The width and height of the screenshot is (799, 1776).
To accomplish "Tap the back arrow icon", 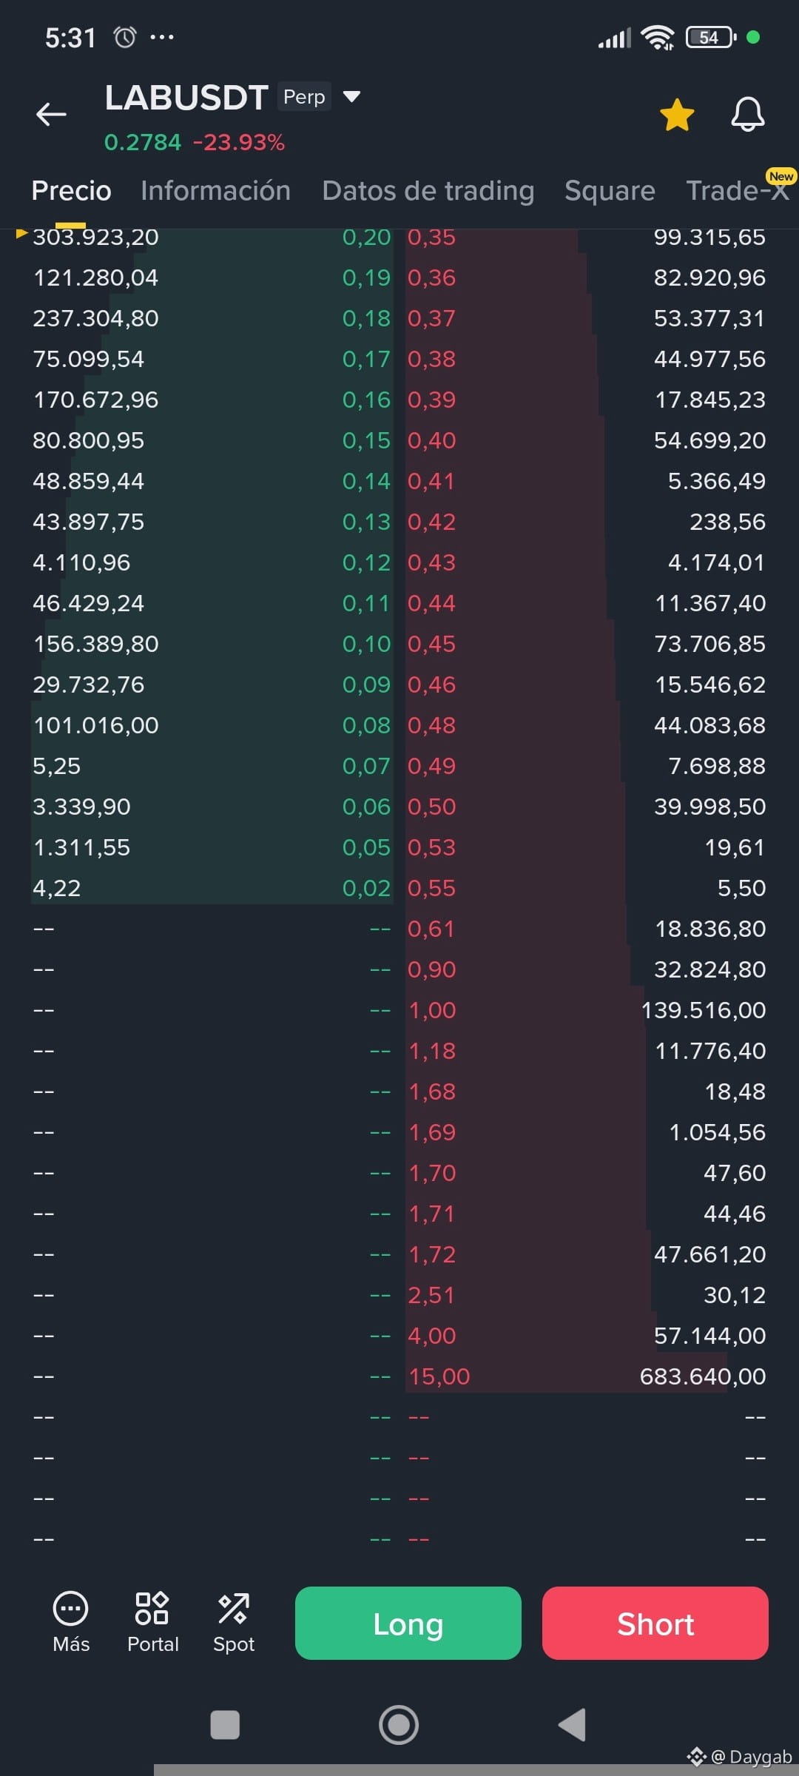I will coord(52,115).
